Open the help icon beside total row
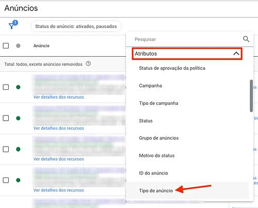 pos(88,64)
